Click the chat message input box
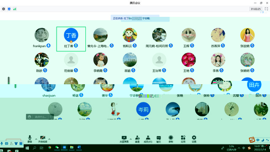This screenshot has height=152, width=270. tap(40, 117)
